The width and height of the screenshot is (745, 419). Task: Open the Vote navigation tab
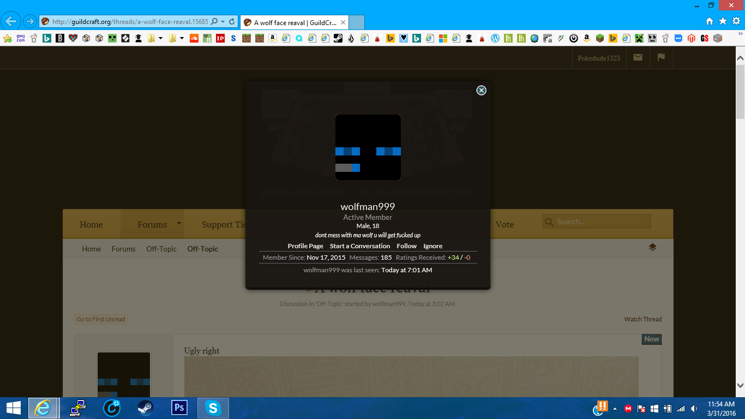[504, 224]
